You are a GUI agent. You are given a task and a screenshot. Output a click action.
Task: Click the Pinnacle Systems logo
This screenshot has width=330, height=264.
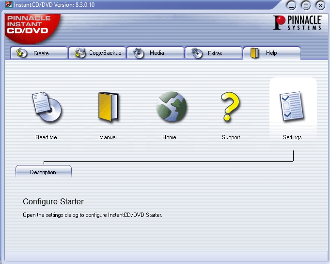tap(298, 22)
